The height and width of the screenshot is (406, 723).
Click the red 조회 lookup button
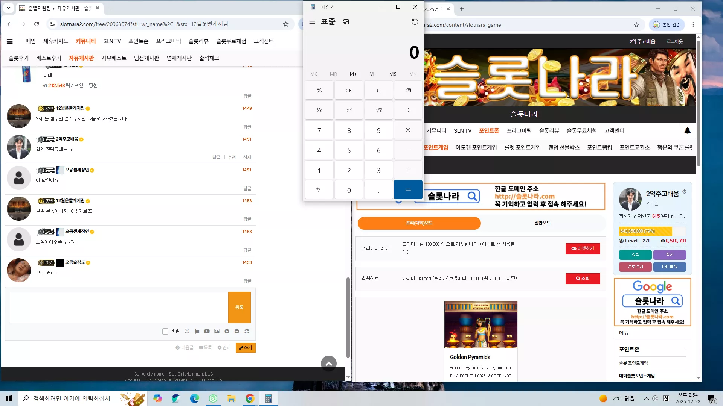pyautogui.click(x=583, y=279)
